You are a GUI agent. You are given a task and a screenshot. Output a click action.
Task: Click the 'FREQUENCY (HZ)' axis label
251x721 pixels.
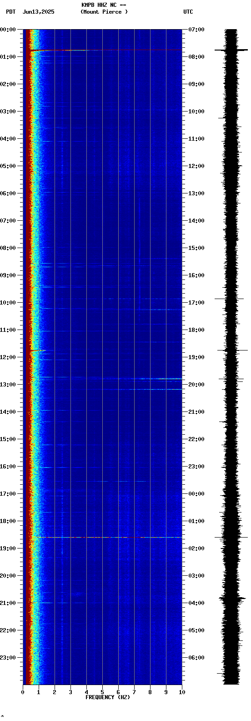[108, 697]
